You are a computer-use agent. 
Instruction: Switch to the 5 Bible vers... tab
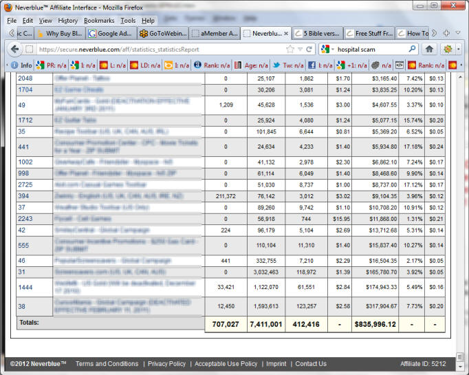point(318,34)
